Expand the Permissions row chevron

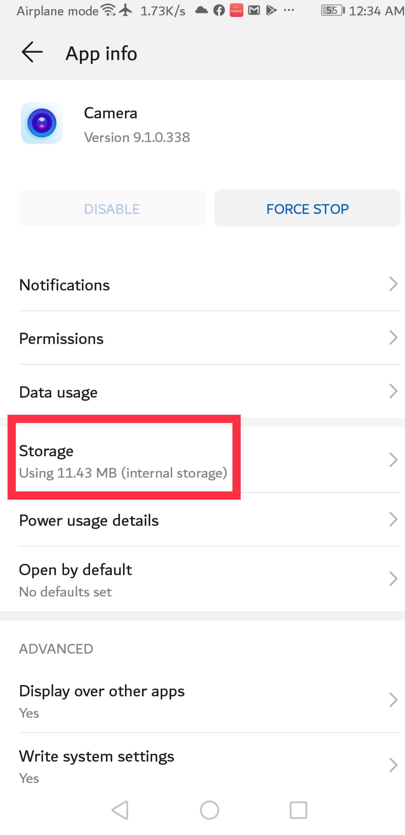click(393, 338)
